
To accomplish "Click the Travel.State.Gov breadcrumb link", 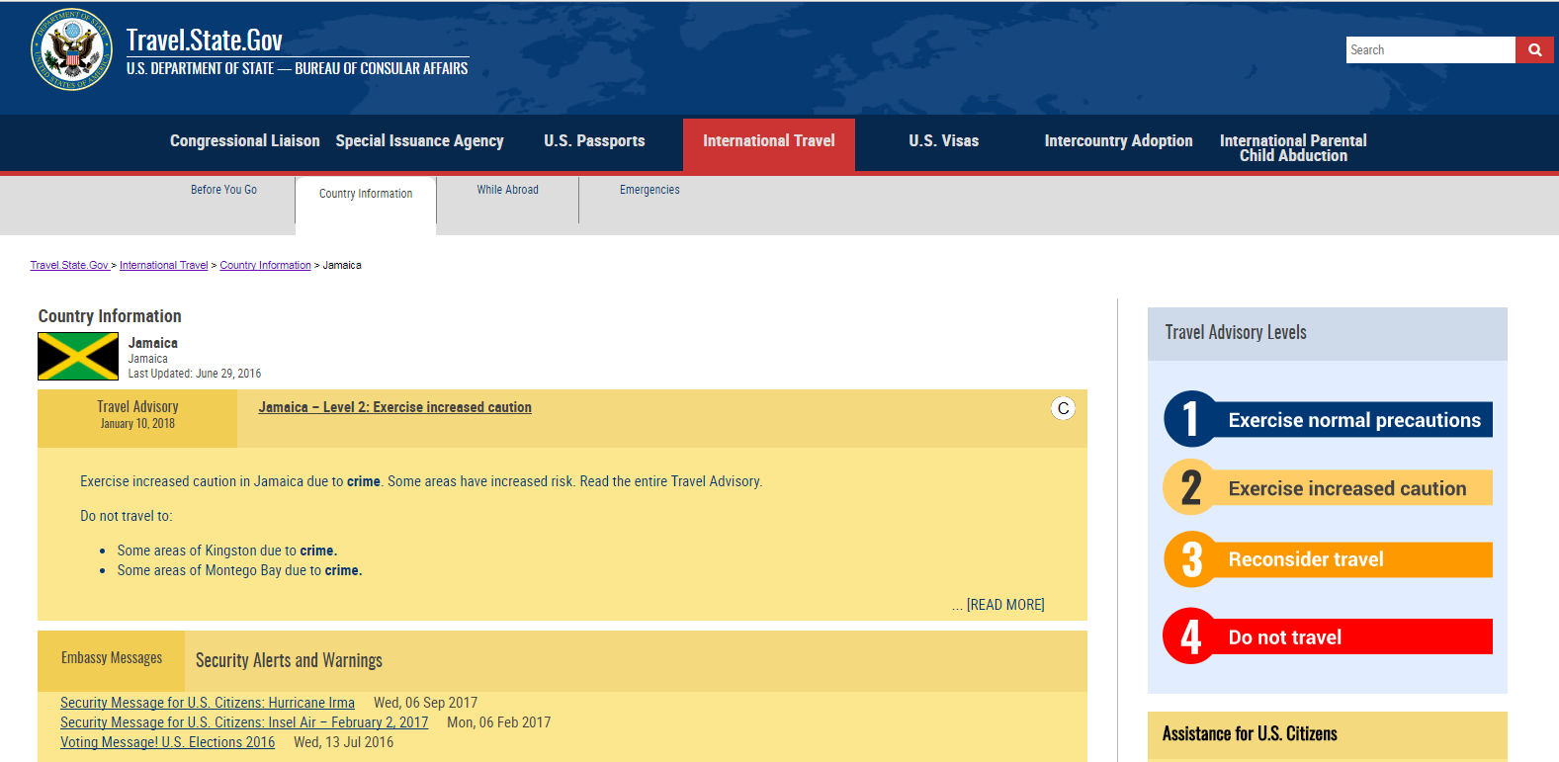I will pos(69,265).
